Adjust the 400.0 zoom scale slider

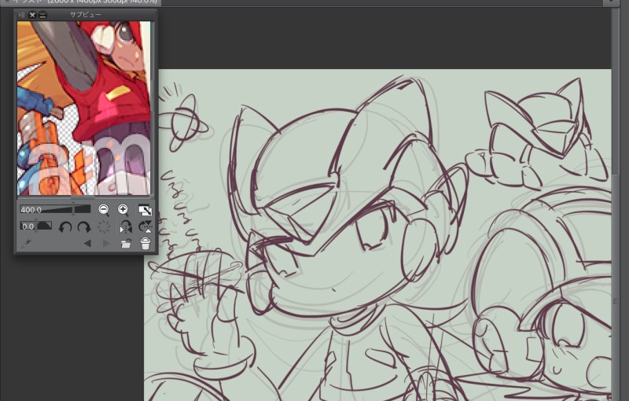[x=55, y=209]
